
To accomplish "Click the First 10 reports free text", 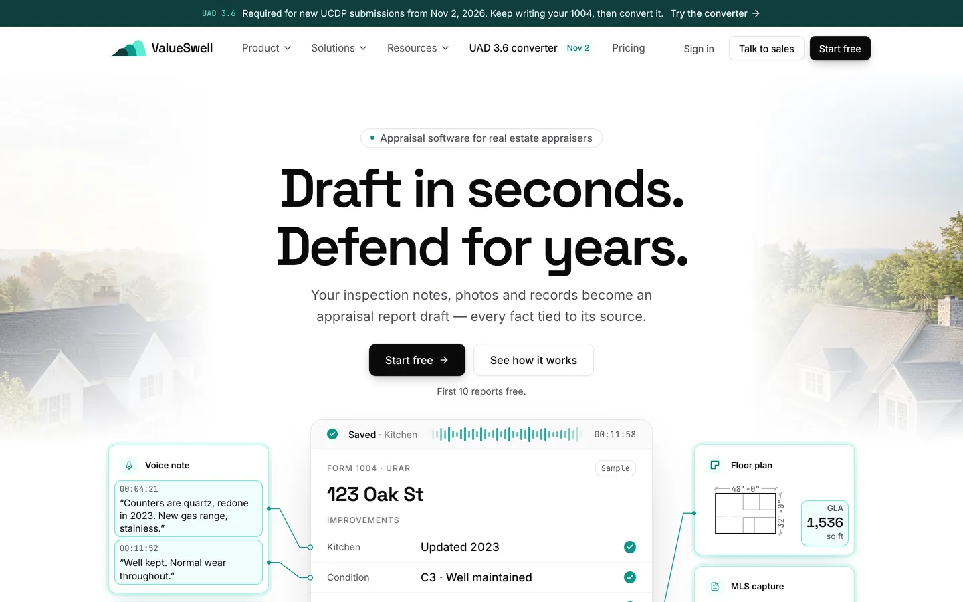I will 481,391.
